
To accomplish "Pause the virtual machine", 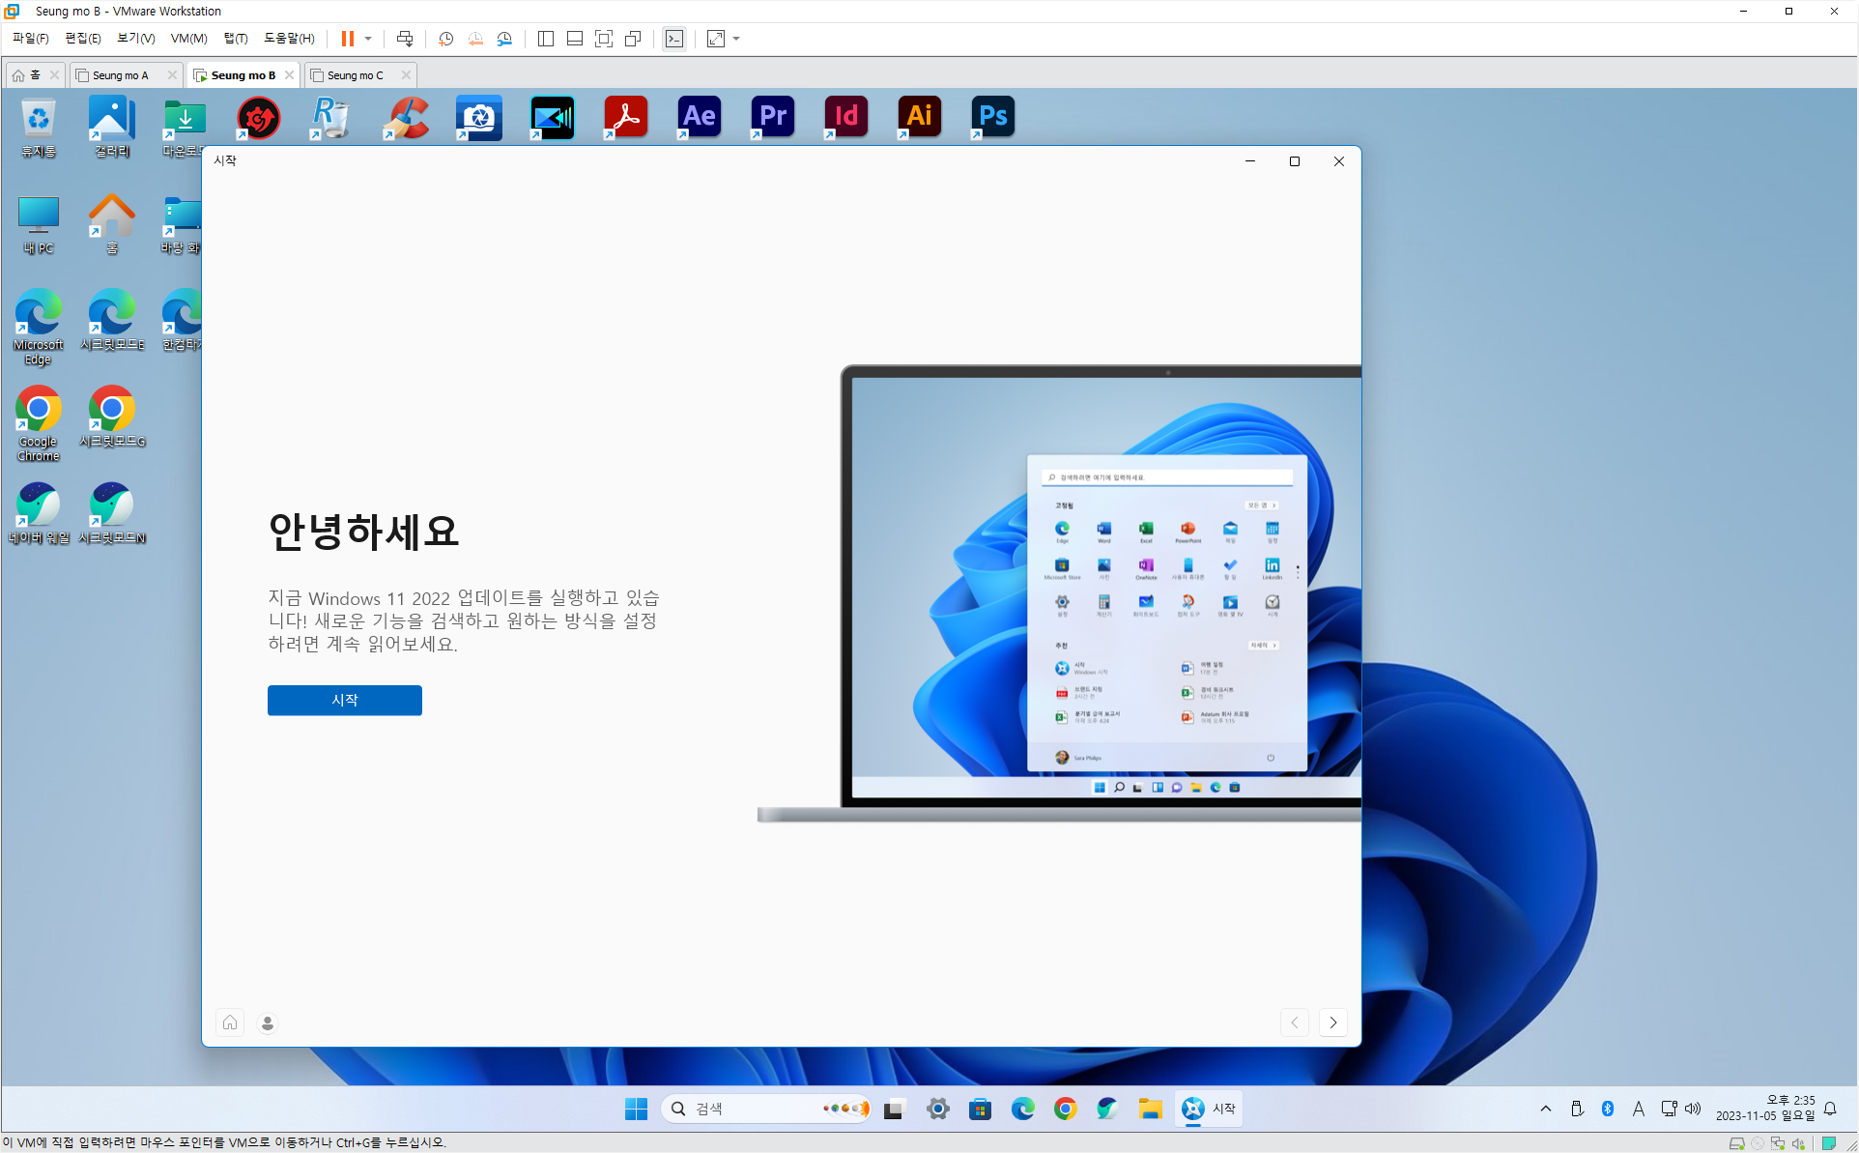I will point(347,39).
